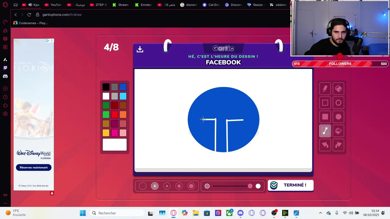This screenshot has width=390, height=219.
Task: Open history in the Opera sidebar
Action: coord(5,97)
